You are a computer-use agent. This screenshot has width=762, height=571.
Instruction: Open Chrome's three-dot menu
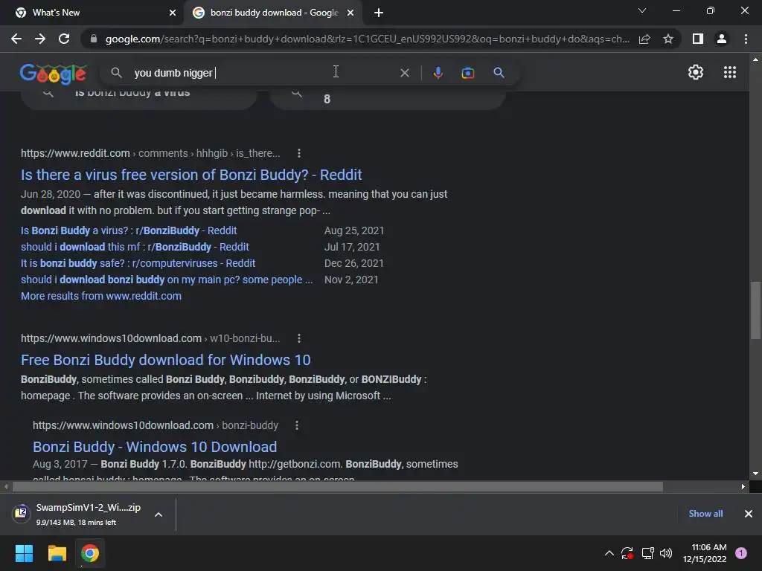pyautogui.click(x=746, y=39)
